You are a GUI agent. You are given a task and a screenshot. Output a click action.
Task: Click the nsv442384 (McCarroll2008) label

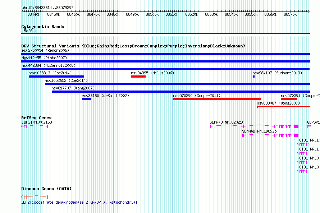point(49,65)
